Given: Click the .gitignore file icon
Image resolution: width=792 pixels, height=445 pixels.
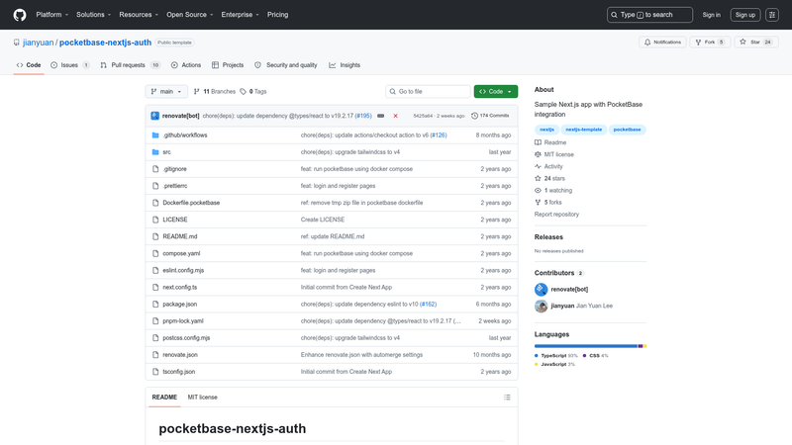Looking at the screenshot, I should (x=155, y=169).
